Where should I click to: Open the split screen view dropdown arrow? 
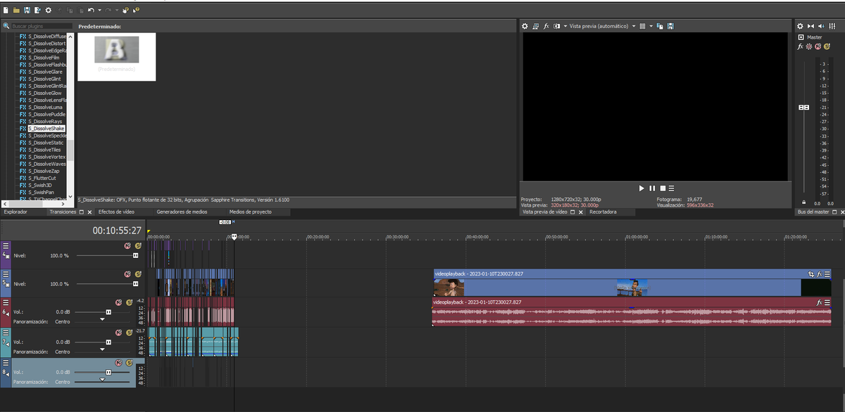[x=565, y=26]
